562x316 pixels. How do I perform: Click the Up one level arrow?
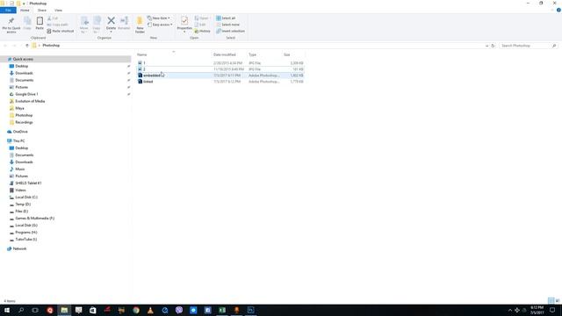pos(27,46)
